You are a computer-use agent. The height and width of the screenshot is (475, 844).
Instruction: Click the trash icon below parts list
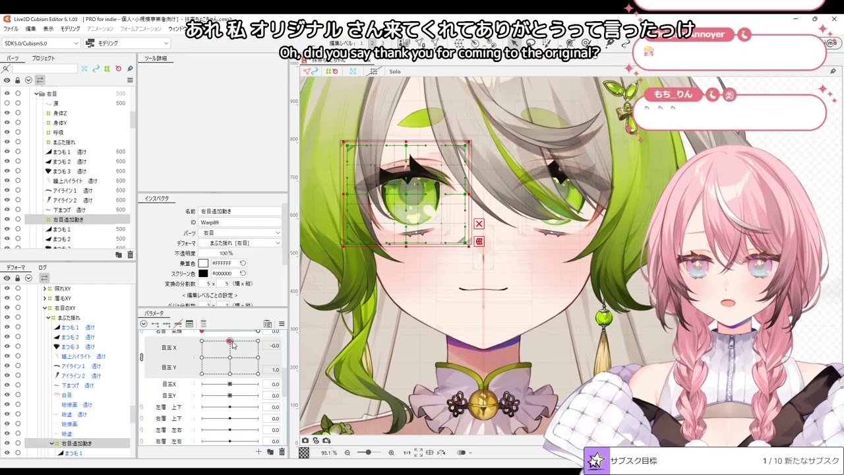pyautogui.click(x=130, y=255)
